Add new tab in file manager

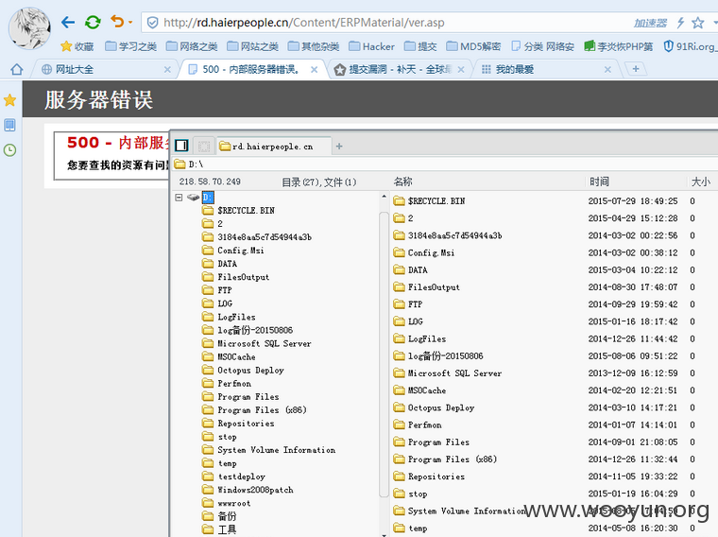pos(339,147)
